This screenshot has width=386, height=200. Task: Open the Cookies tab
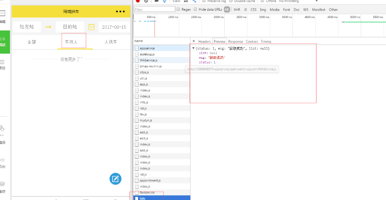click(x=252, y=41)
